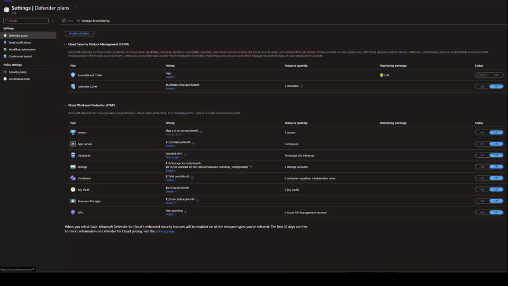Click the APIs plan icon

point(73,212)
